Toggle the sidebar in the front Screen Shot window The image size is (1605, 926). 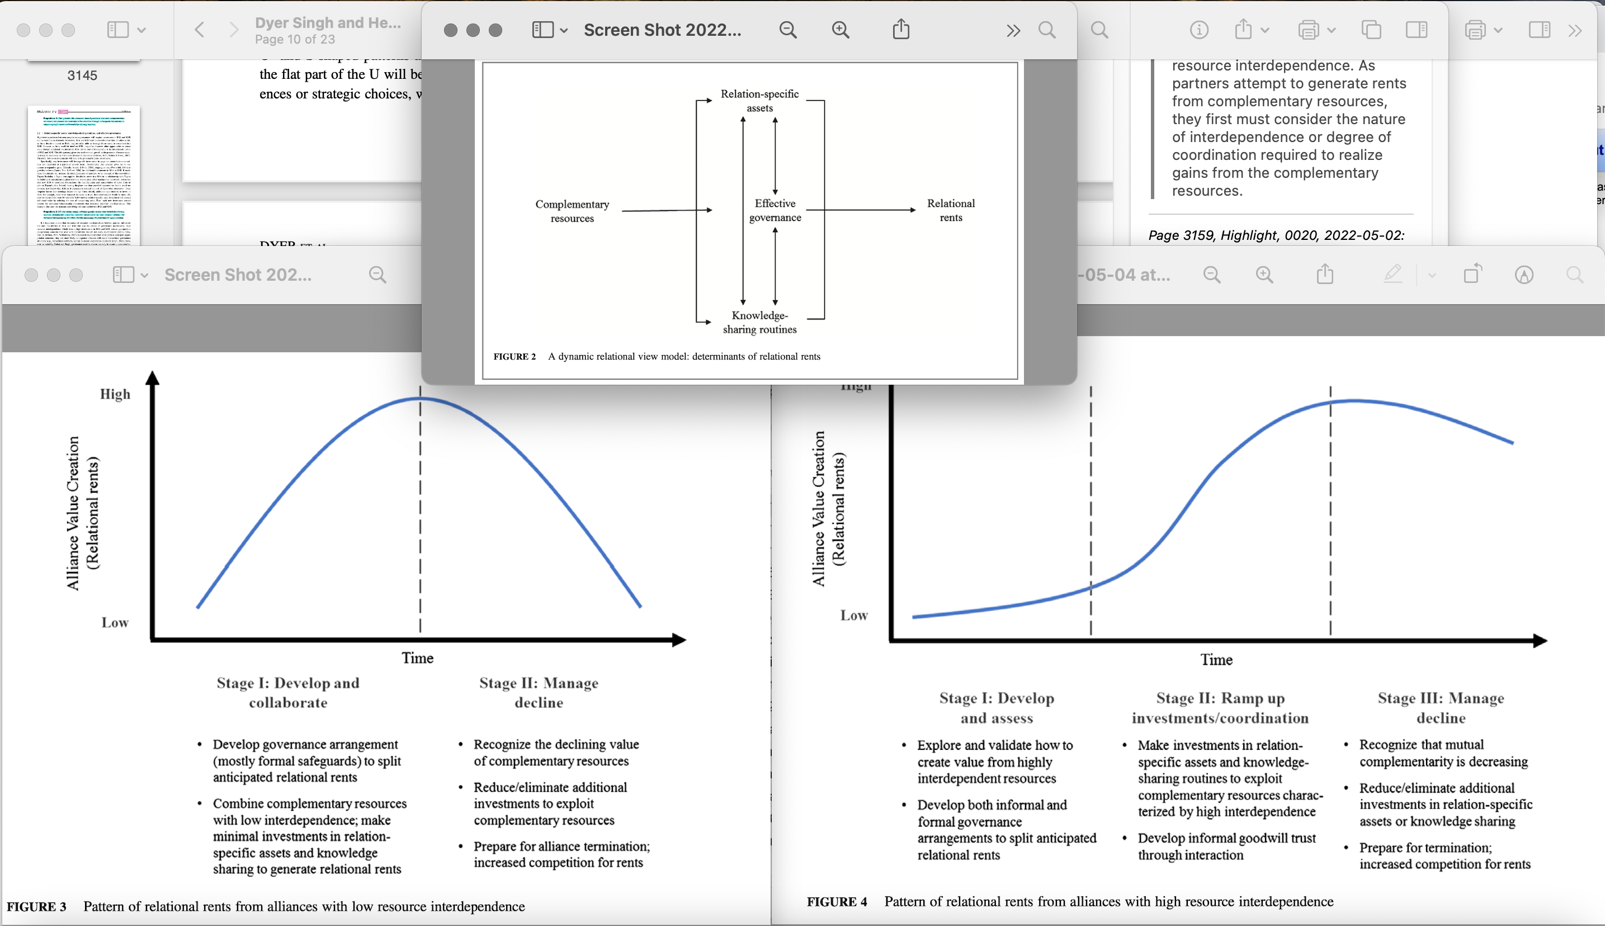542,30
